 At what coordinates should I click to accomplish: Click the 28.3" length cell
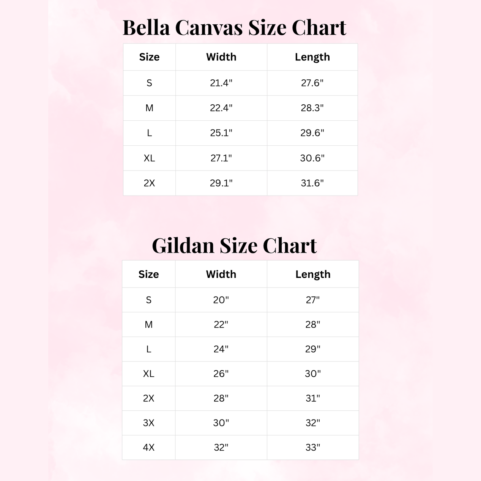312,108
